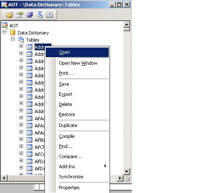This screenshot has height=193, width=215.
Task: Collapse the Data Dictionary node
Action: point(5,32)
